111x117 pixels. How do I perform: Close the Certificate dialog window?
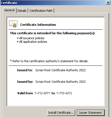click(x=108, y=3)
